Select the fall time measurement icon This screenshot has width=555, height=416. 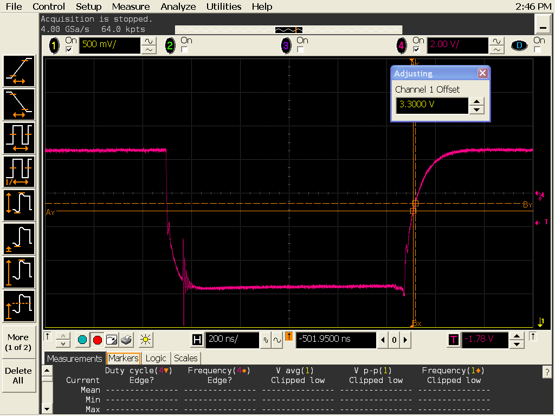click(19, 105)
